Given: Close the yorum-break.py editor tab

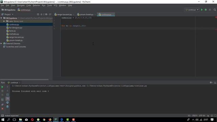Looking at the screenshot, I should tap(95, 14).
